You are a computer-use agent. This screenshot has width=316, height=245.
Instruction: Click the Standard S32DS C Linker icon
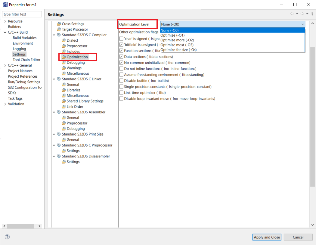point(59,79)
